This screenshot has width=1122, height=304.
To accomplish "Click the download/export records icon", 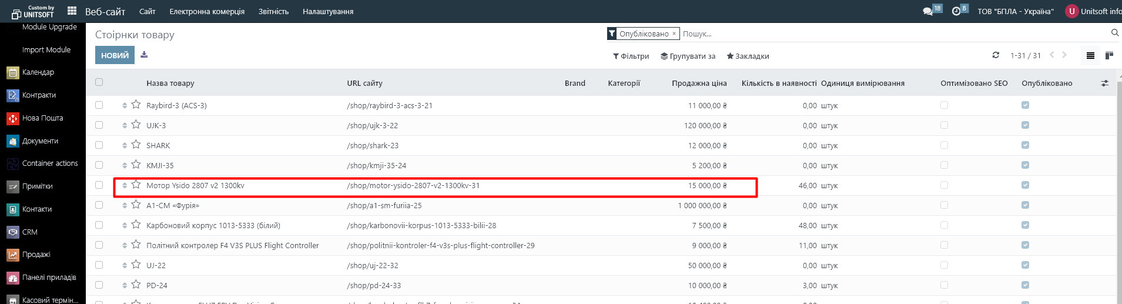I will tap(144, 55).
